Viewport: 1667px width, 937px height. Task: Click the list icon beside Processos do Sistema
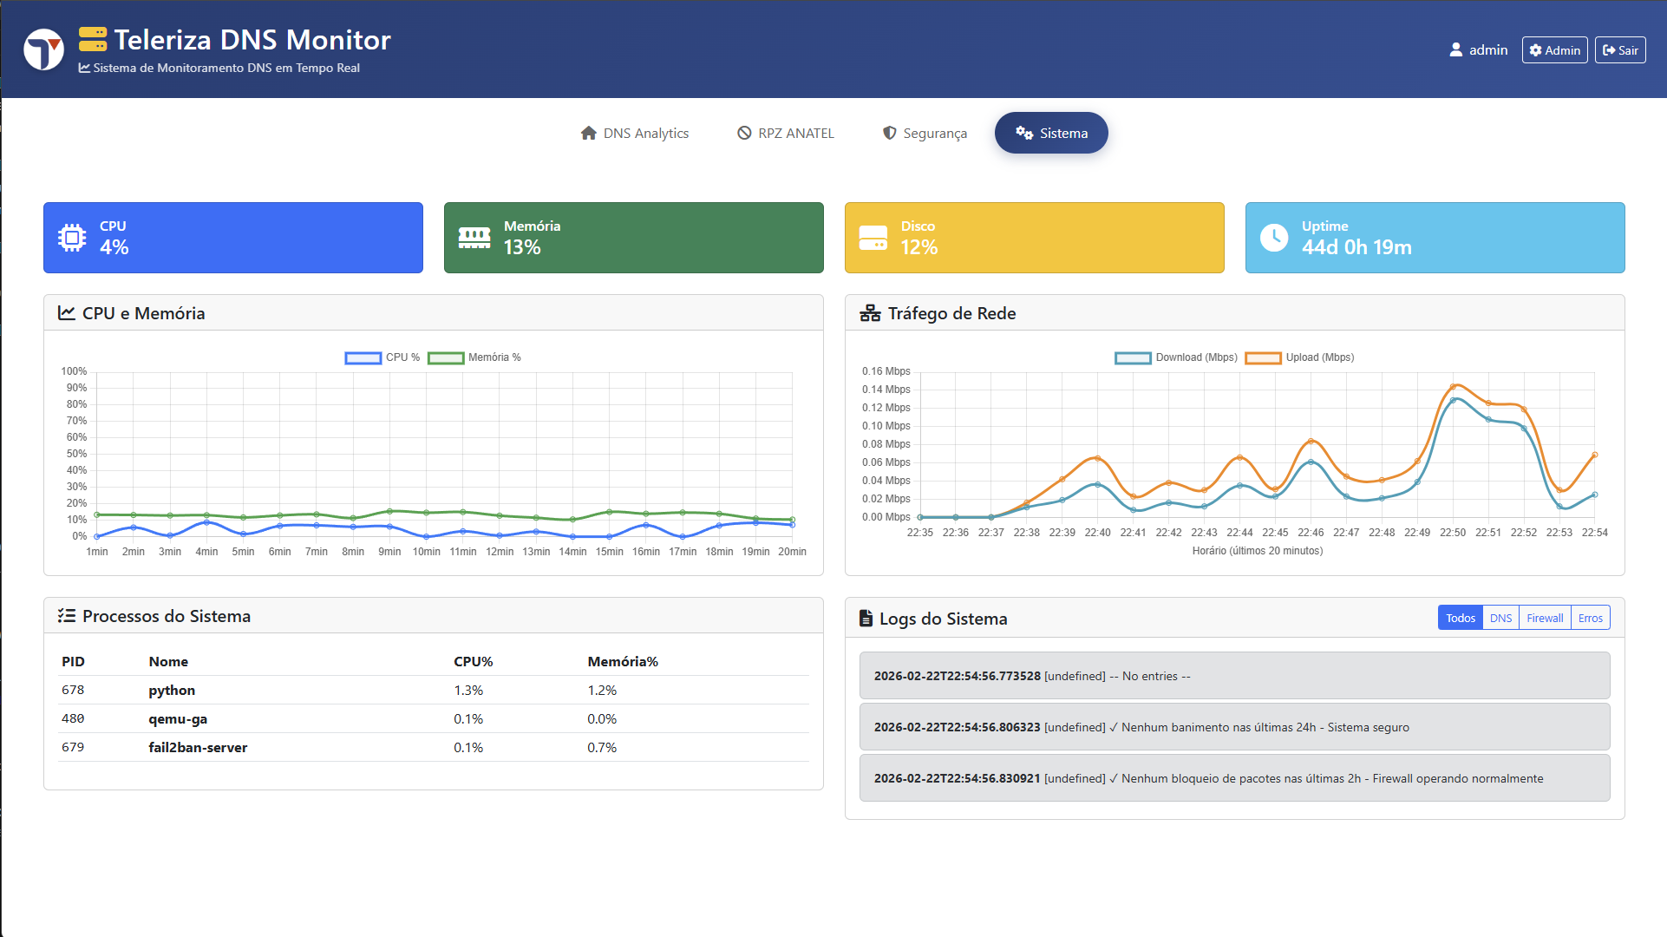pyautogui.click(x=66, y=616)
